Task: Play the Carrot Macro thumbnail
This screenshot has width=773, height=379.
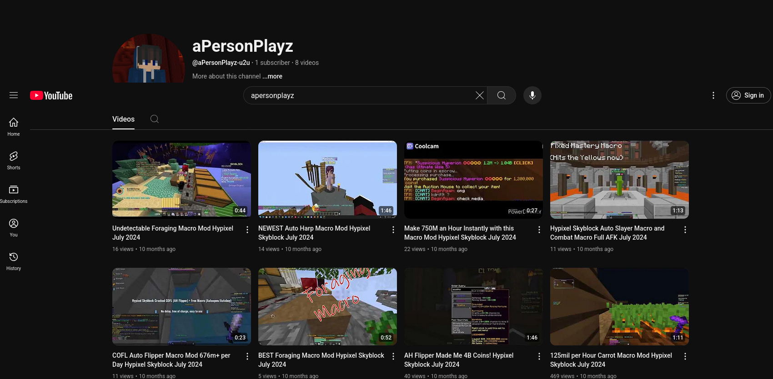Action: pyautogui.click(x=619, y=306)
